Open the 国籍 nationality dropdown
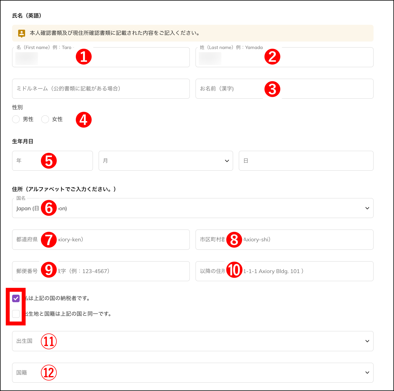The width and height of the screenshot is (394, 391). [x=193, y=373]
